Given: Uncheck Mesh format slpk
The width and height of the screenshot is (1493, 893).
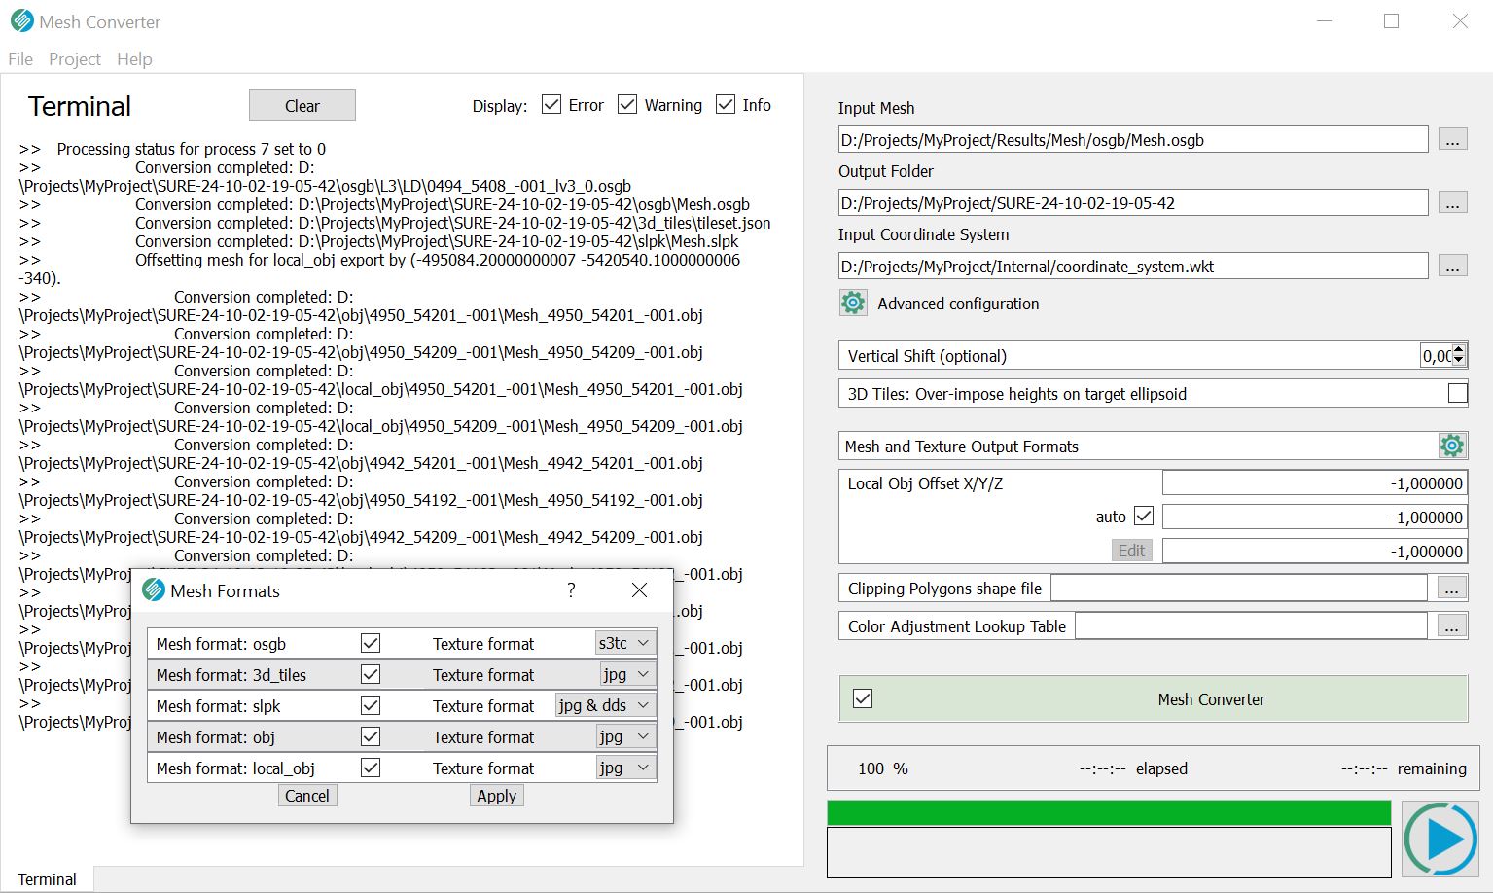Looking at the screenshot, I should [x=371, y=705].
